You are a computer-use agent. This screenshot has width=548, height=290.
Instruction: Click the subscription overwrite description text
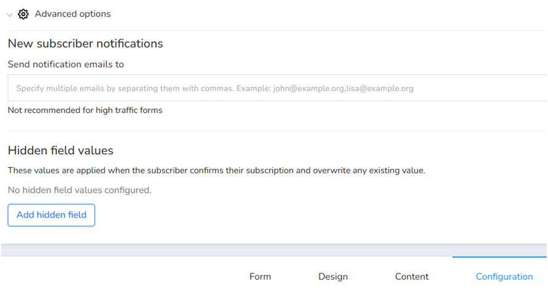216,170
